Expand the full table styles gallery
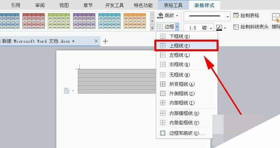 (152, 28)
